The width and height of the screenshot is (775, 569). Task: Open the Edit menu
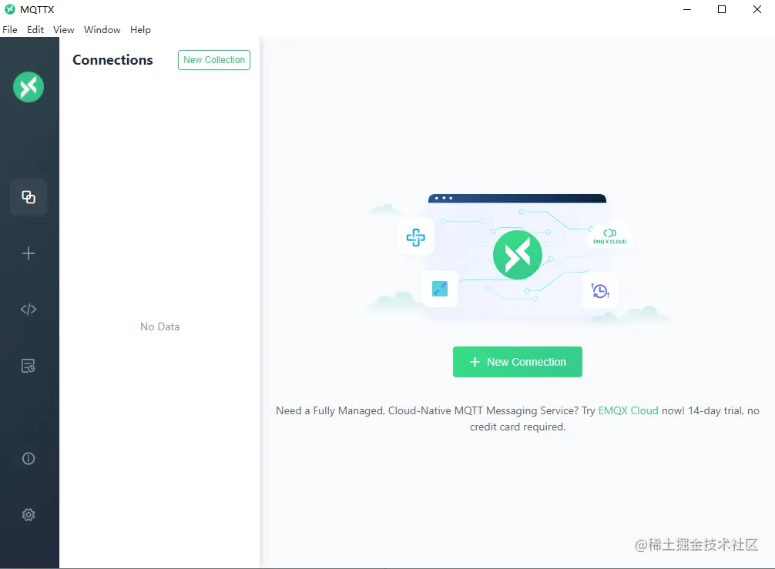click(35, 29)
